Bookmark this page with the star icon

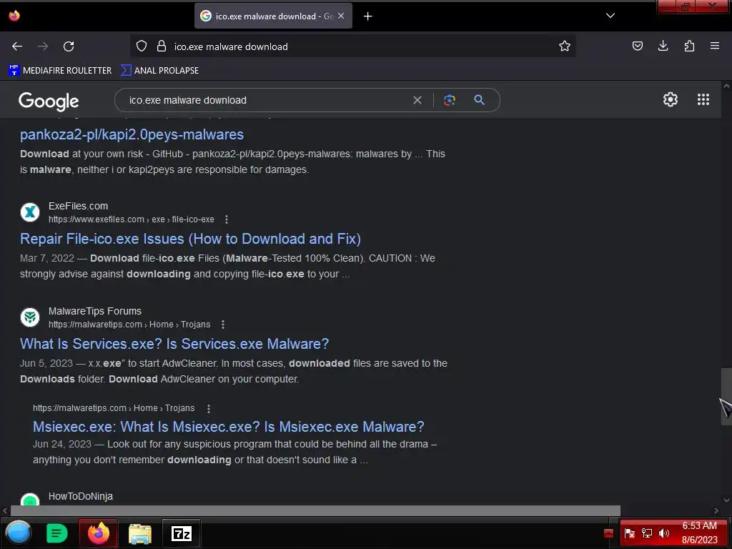coord(565,46)
